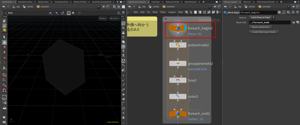Click Block Path jump to operator arrow

coord(293,22)
